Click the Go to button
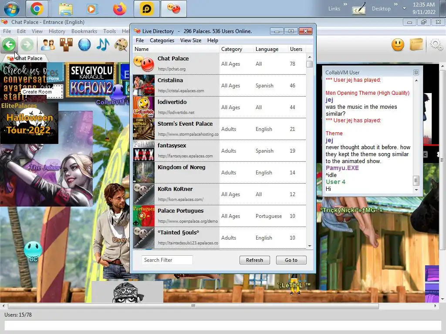The width and height of the screenshot is (446, 334). [x=291, y=260]
